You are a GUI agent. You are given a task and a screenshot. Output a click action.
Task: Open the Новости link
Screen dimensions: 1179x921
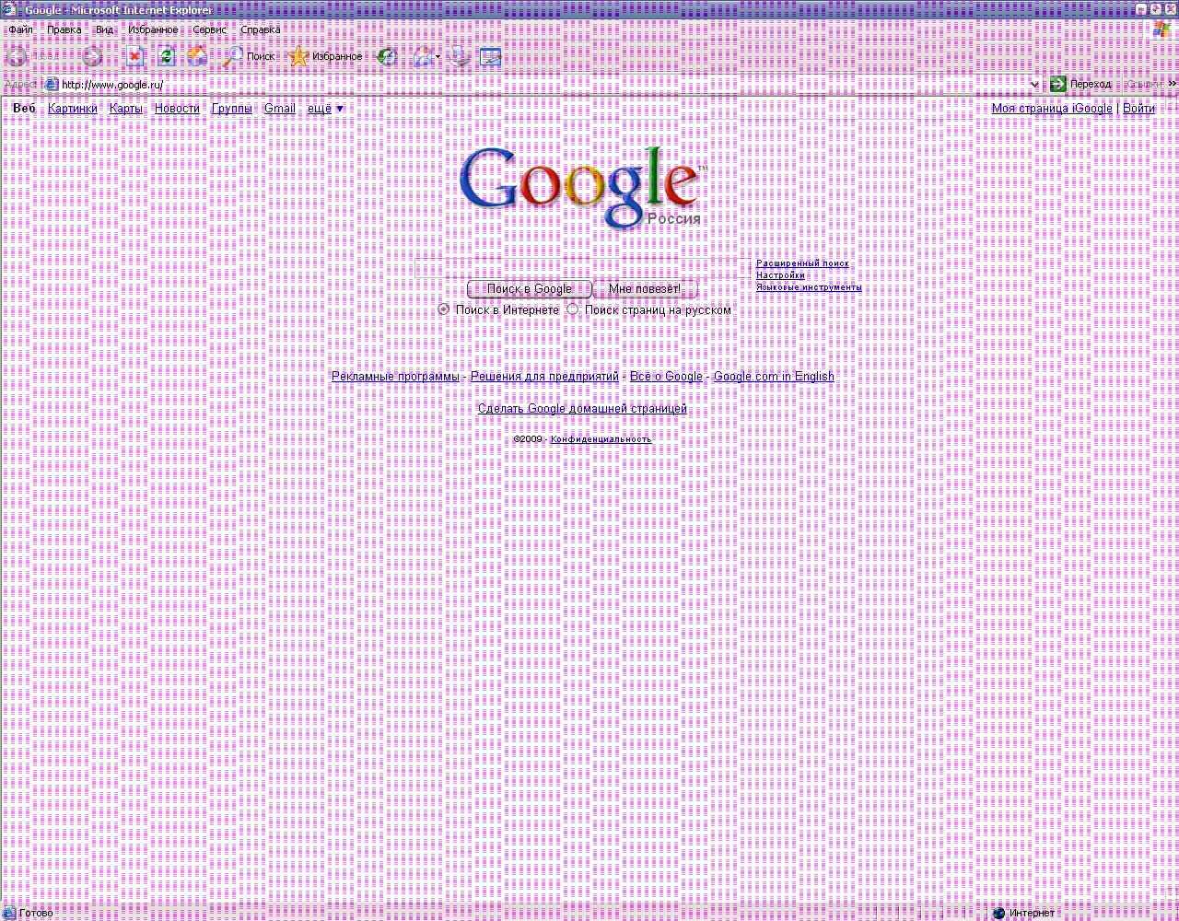(x=177, y=109)
